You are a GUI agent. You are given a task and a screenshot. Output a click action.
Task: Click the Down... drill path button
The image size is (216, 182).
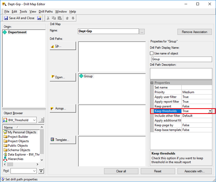[x=63, y=77]
